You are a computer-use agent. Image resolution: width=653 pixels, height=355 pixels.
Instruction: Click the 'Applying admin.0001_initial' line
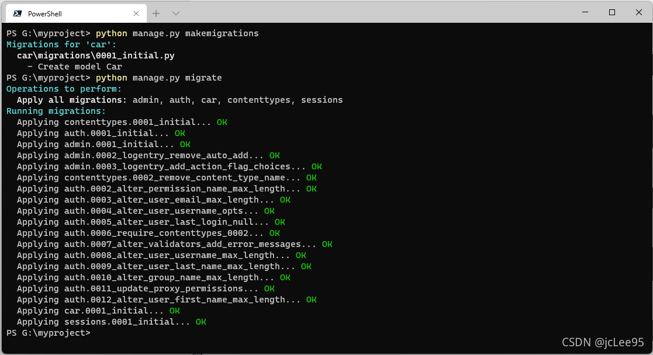103,144
